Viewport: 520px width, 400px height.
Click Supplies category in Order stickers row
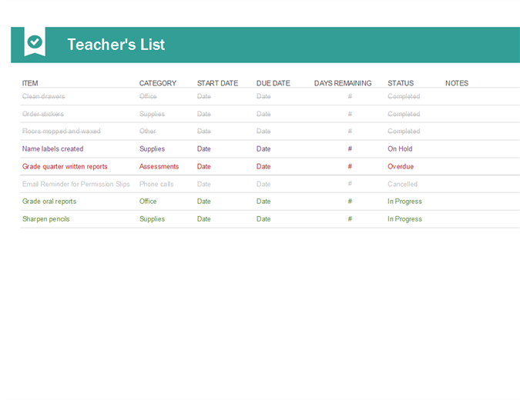pos(152,114)
